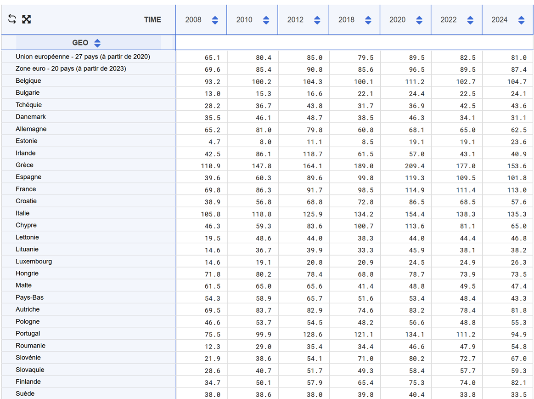The image size is (534, 399).
Task: Click Italie's 2020 value 154.4
Action: tap(414, 214)
